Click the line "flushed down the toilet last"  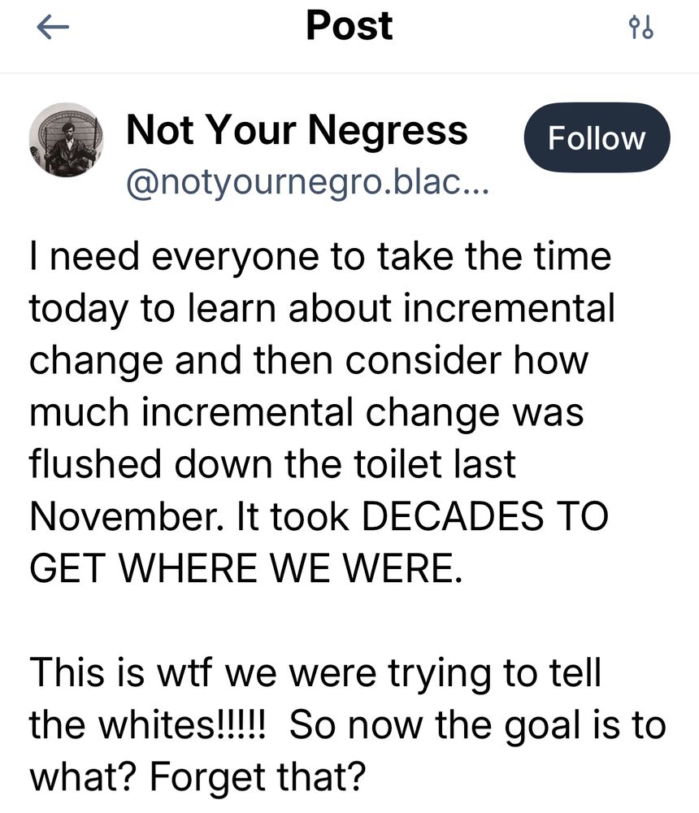pyautogui.click(x=272, y=464)
